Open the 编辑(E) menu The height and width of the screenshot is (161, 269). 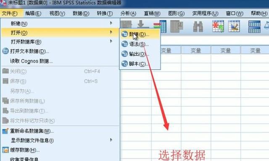(33, 13)
